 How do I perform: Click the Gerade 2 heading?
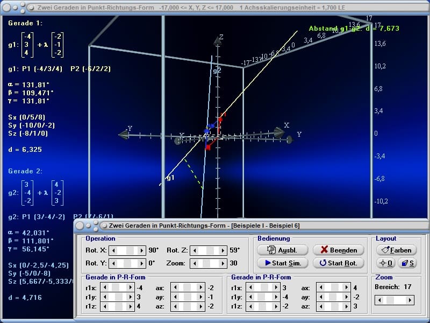[x=25, y=171]
